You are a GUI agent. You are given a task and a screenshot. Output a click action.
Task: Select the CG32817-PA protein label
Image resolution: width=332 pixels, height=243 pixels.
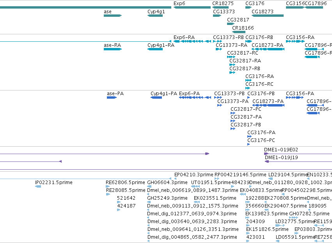click(246, 117)
